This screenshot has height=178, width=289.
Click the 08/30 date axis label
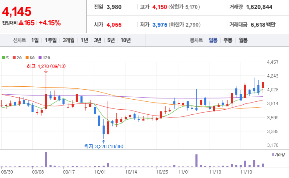pos(7,172)
